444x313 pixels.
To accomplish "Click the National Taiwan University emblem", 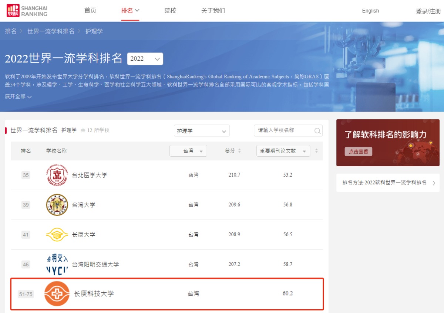I will [57, 205].
